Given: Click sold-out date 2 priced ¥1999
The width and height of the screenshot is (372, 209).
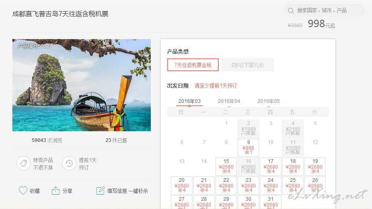Looking at the screenshot, I should [x=248, y=128].
